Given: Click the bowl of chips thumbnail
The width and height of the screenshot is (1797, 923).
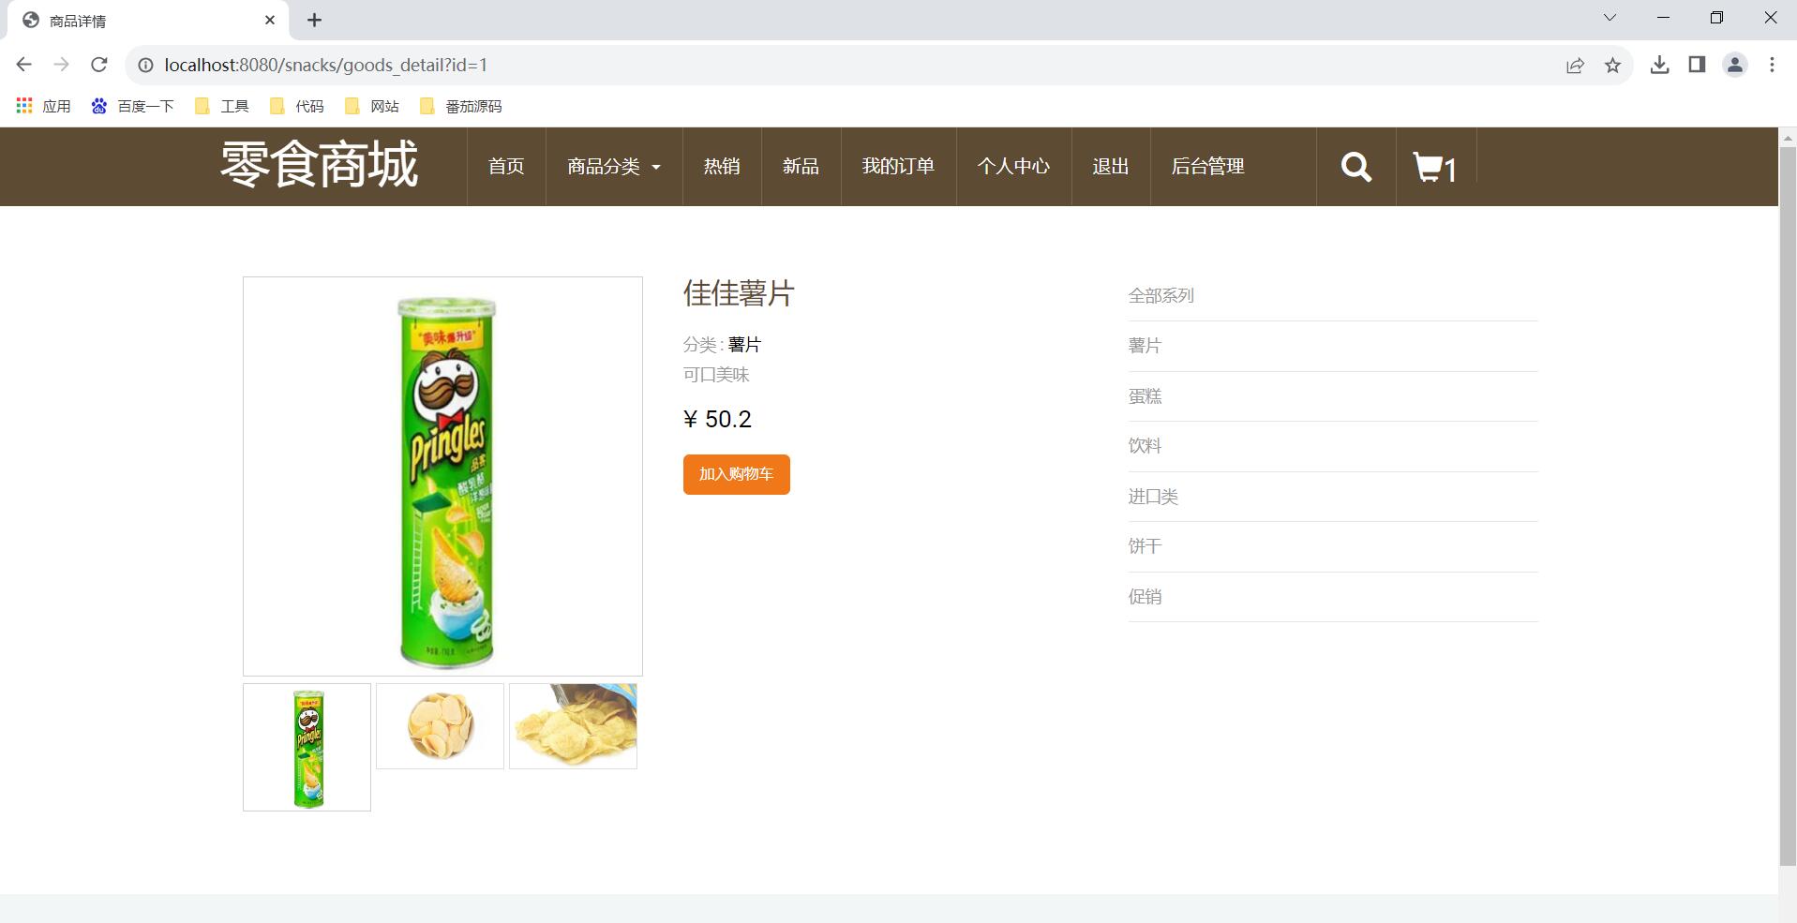Looking at the screenshot, I should click(x=440, y=726).
